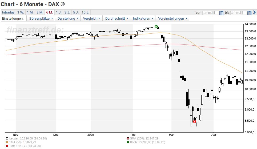Click the green H high marker
This screenshot has height=149, width=257.
pyautogui.click(x=156, y=27)
